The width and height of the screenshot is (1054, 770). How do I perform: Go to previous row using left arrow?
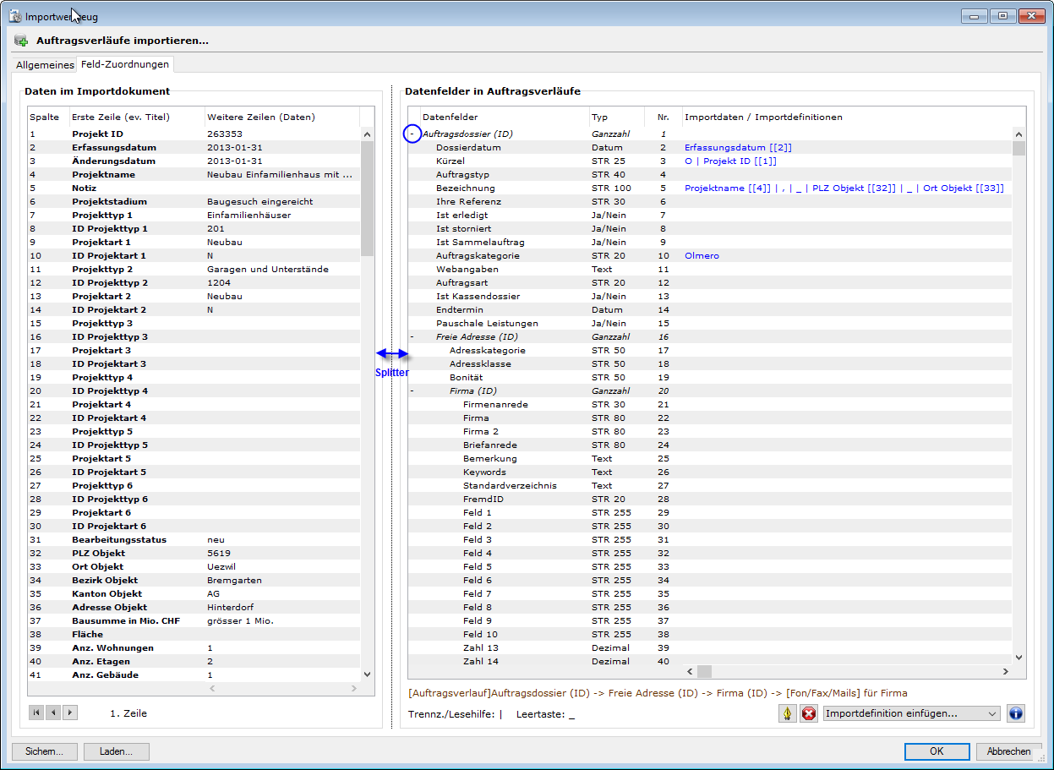click(x=53, y=713)
